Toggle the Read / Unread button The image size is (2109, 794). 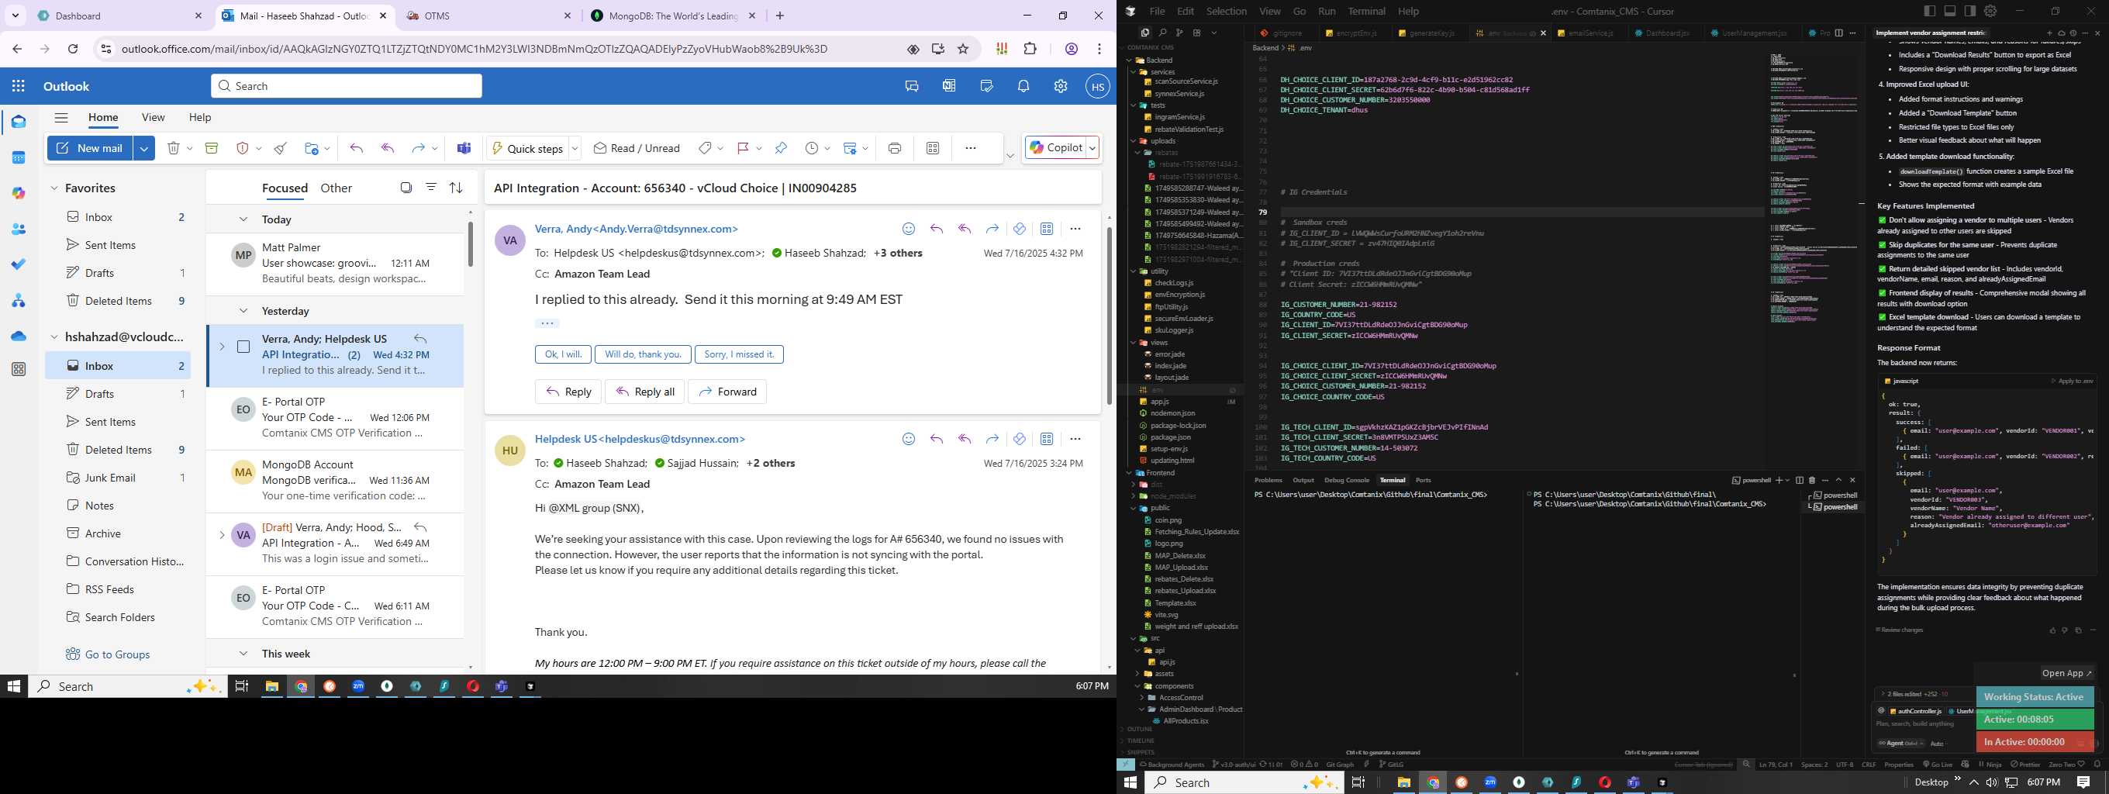637,148
